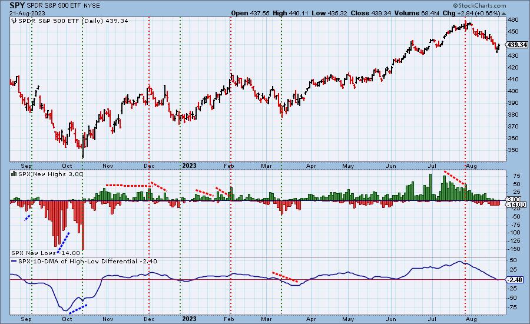
Task: Click the 390 price axis label
Action: point(513,103)
